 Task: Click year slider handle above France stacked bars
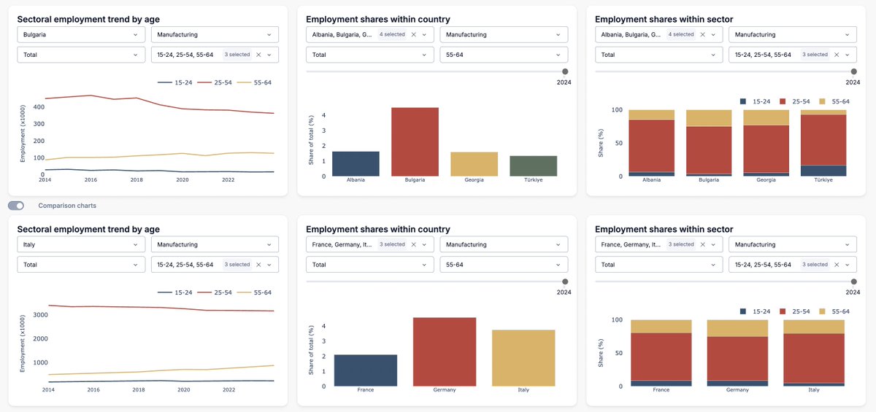854,281
